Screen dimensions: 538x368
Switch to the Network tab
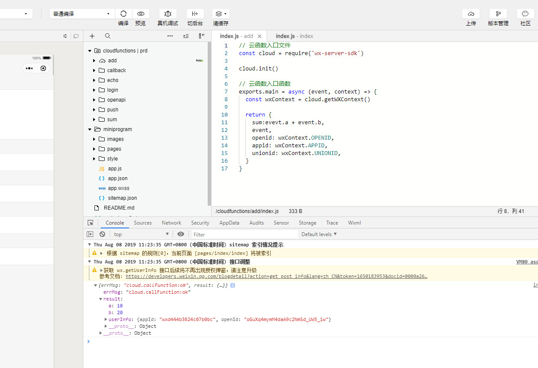[171, 223]
